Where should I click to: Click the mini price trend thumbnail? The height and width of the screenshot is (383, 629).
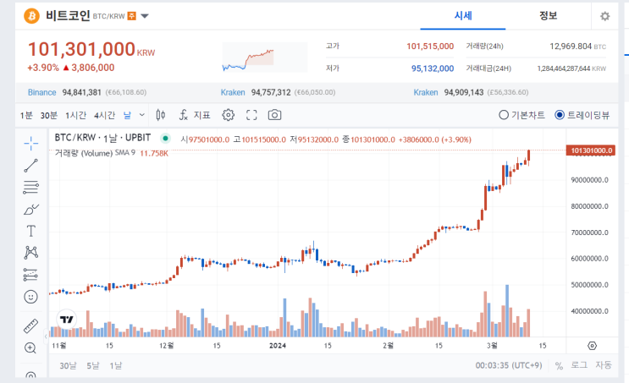[248, 57]
